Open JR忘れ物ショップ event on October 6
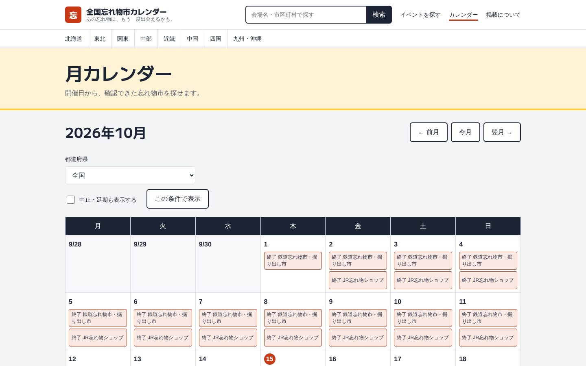This screenshot has width=586, height=366. click(x=163, y=338)
